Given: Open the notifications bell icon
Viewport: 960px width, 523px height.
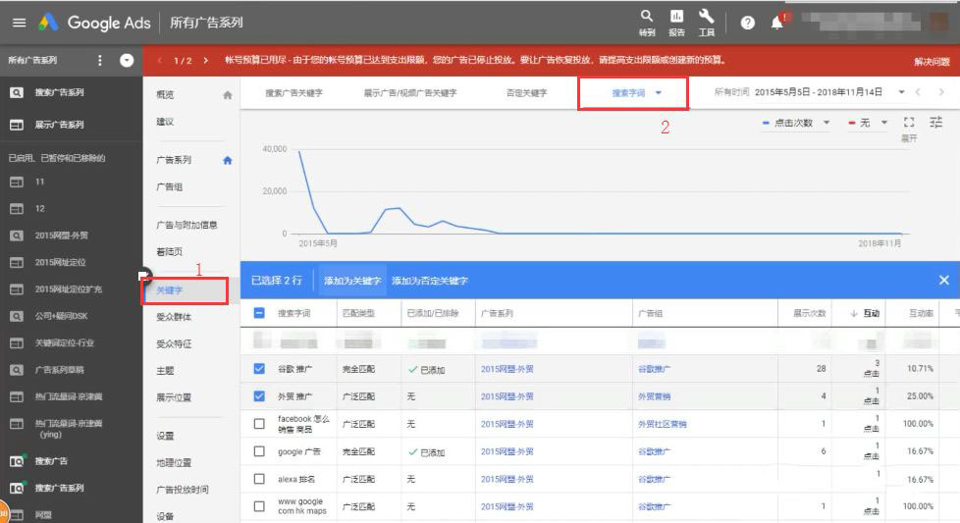Looking at the screenshot, I should pos(777,23).
